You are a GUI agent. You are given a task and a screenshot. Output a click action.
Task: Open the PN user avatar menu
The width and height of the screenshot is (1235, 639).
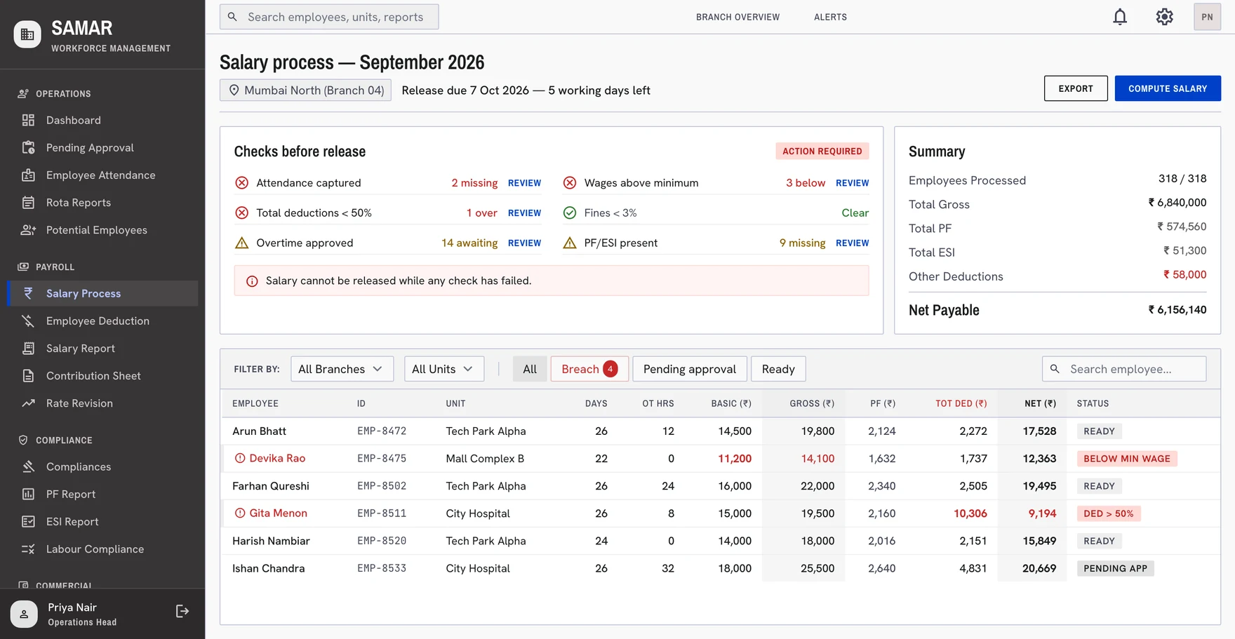pyautogui.click(x=1207, y=17)
